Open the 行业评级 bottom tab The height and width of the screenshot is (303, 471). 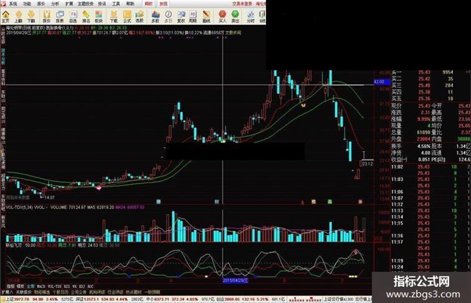[115, 292]
